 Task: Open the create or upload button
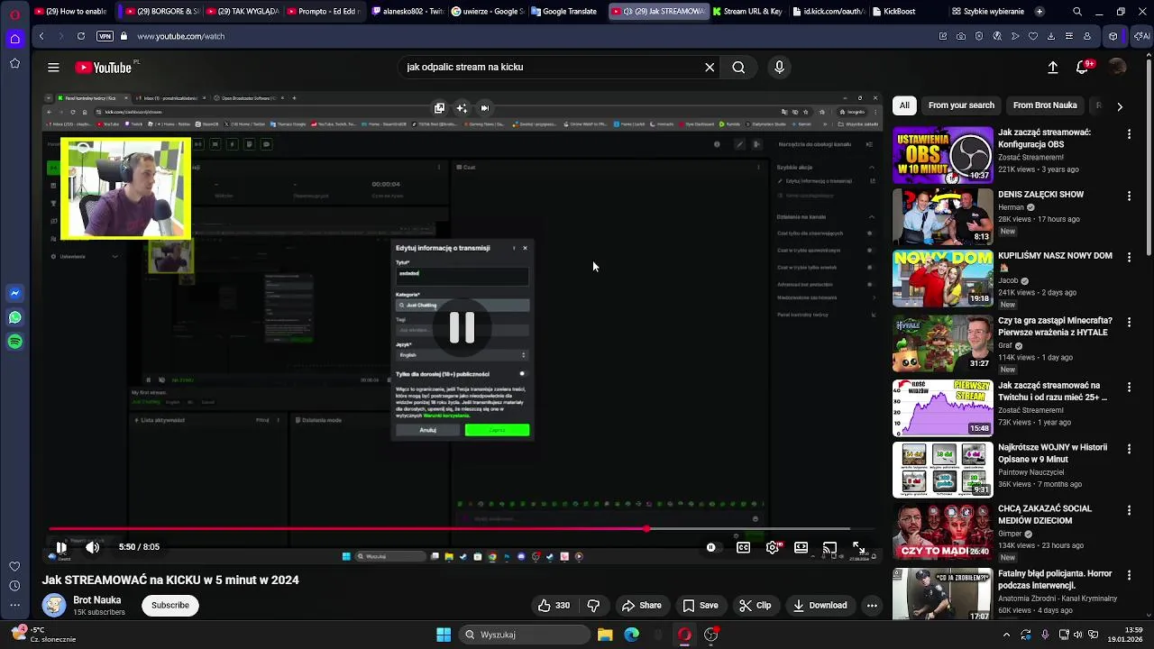[1052, 67]
